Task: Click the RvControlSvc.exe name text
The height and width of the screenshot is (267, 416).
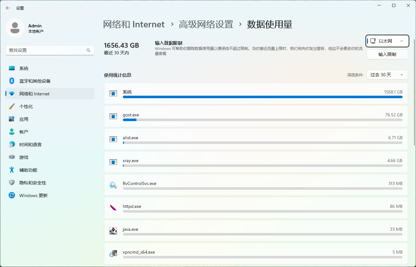Action: 140,183
